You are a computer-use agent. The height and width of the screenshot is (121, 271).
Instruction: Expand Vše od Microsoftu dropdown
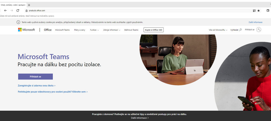(218, 30)
